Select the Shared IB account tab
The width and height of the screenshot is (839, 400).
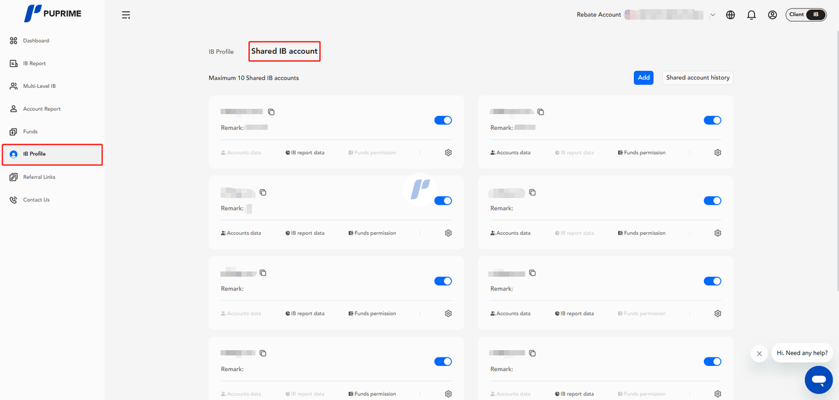(284, 51)
